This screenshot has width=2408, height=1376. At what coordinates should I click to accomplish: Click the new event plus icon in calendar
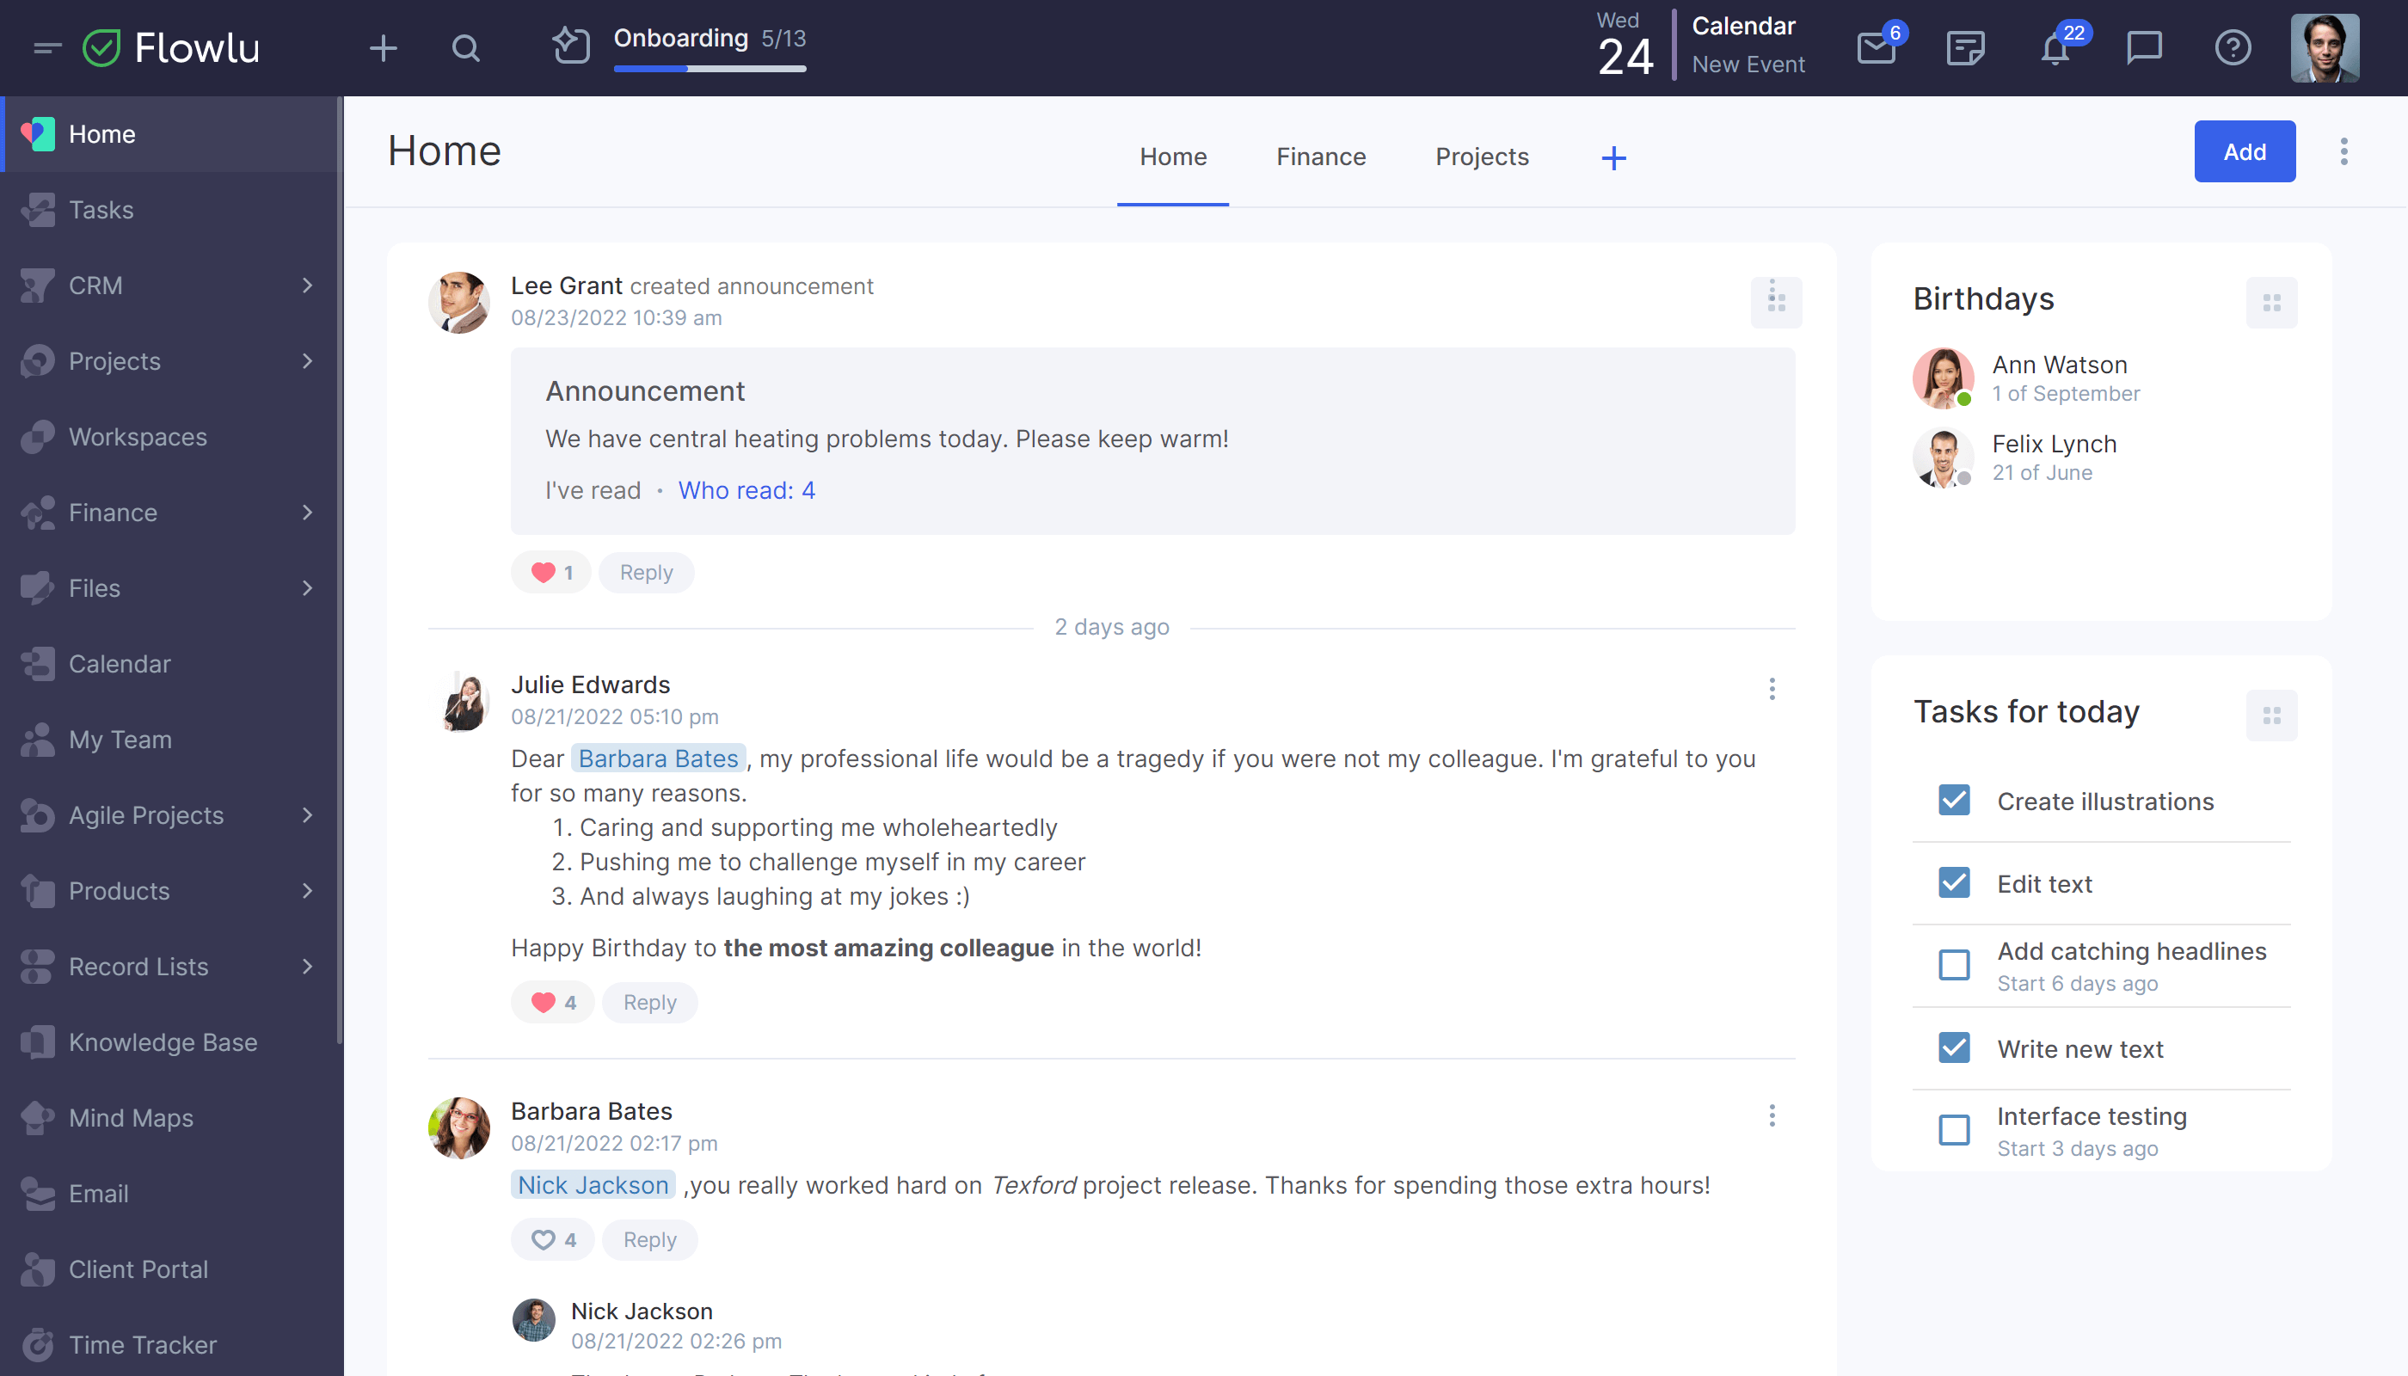click(x=1748, y=64)
